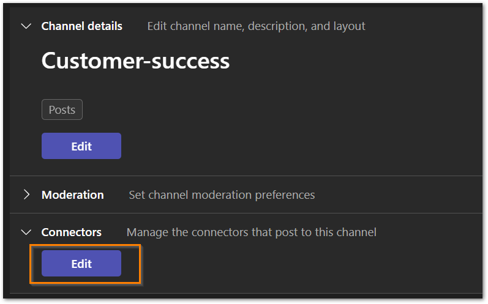Click the Edit button under Customer-success
The height and width of the screenshot is (304, 488).
coord(81,146)
